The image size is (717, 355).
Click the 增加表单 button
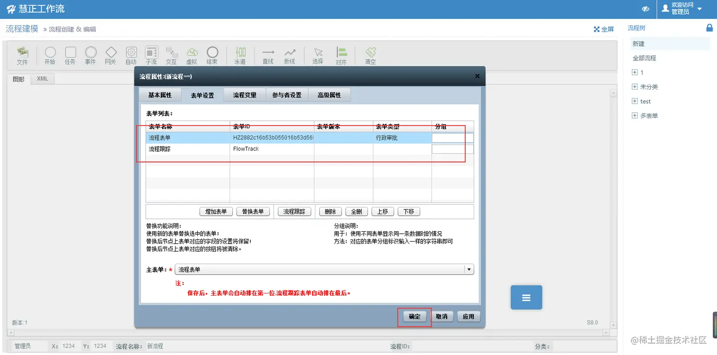point(216,212)
